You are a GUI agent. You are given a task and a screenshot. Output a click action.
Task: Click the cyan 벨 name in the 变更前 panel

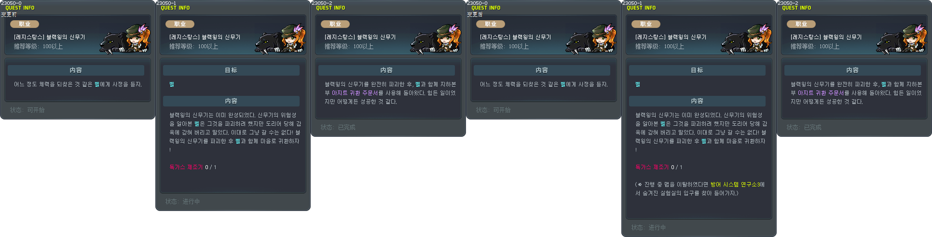click(97, 84)
